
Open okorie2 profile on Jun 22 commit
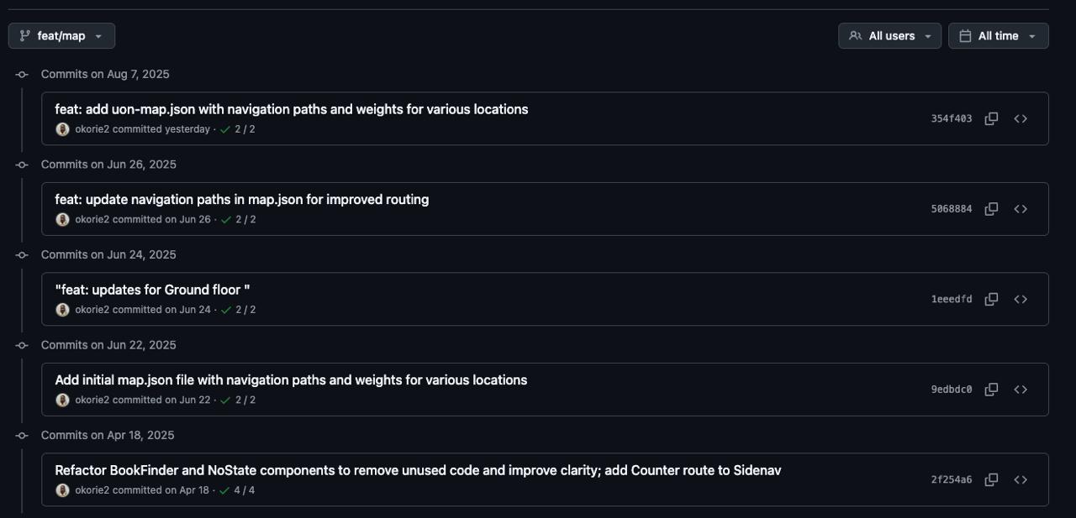coord(92,400)
